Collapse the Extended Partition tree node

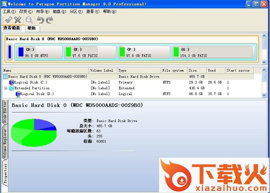[5, 88]
